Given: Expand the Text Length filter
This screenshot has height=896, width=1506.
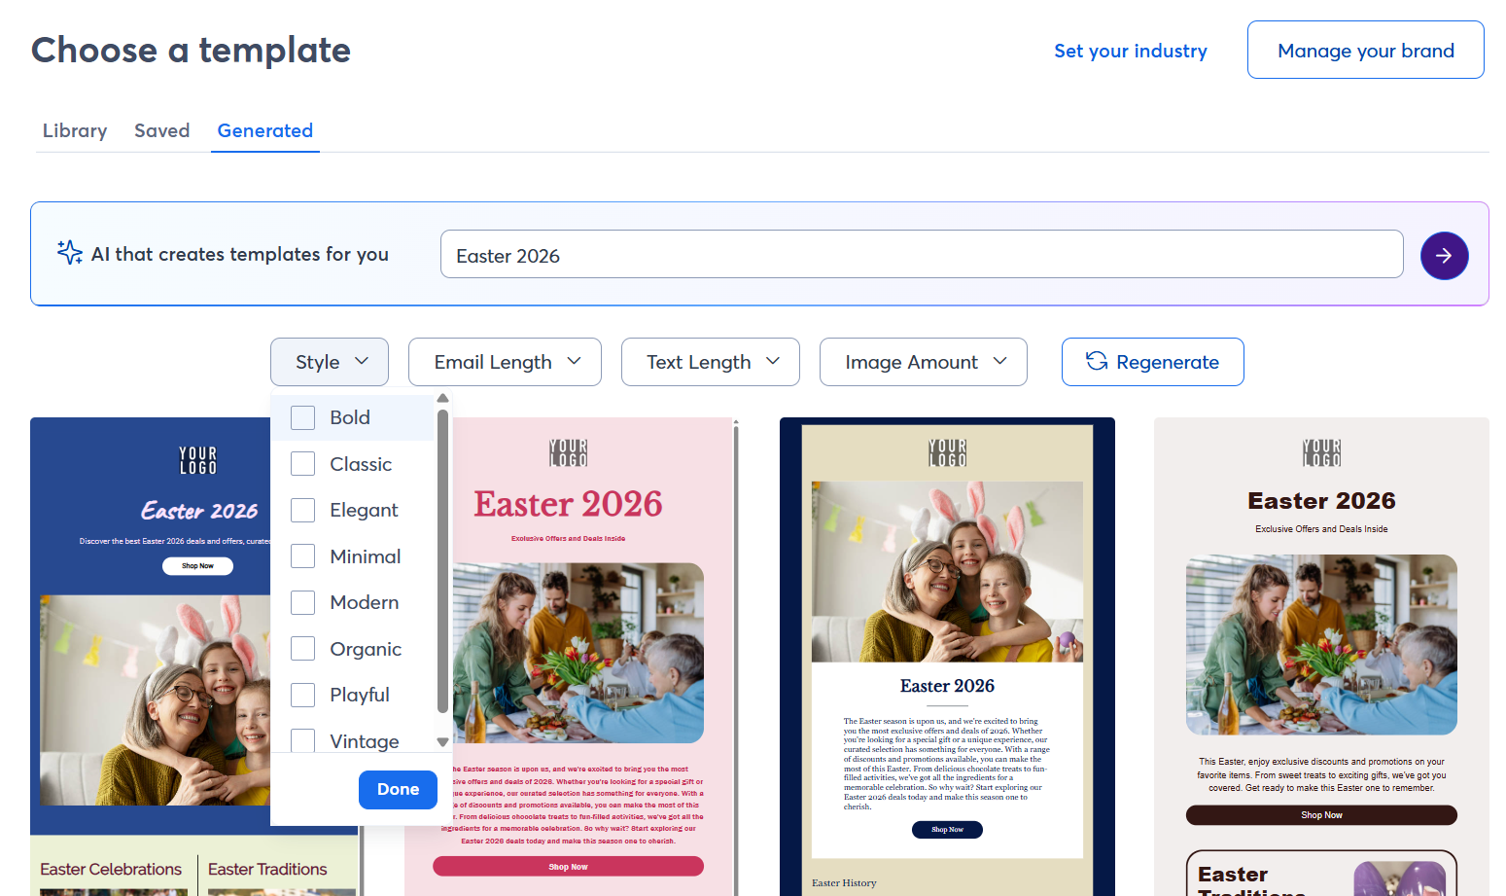Looking at the screenshot, I should [710, 361].
